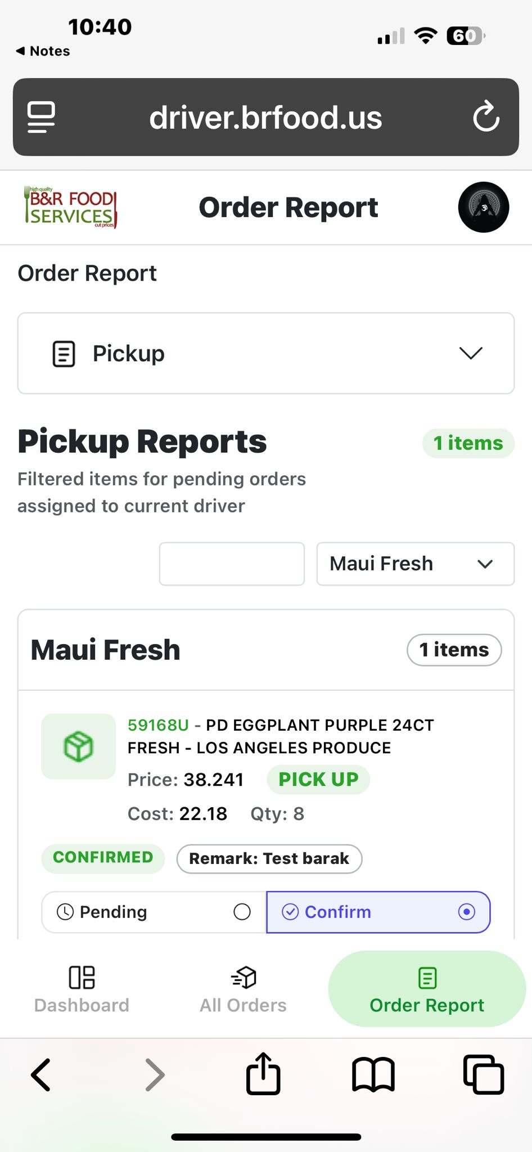Open Safari page settings icon

[x=42, y=117]
